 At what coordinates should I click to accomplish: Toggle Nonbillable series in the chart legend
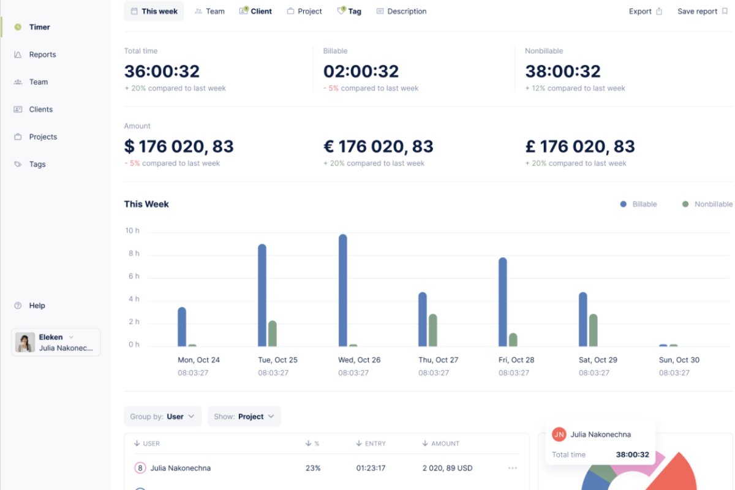point(713,204)
